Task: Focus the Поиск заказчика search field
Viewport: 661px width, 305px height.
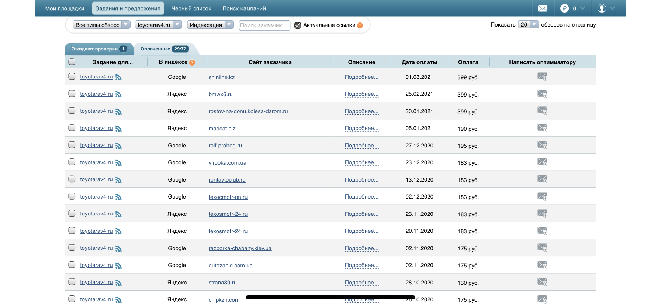Action: point(264,25)
